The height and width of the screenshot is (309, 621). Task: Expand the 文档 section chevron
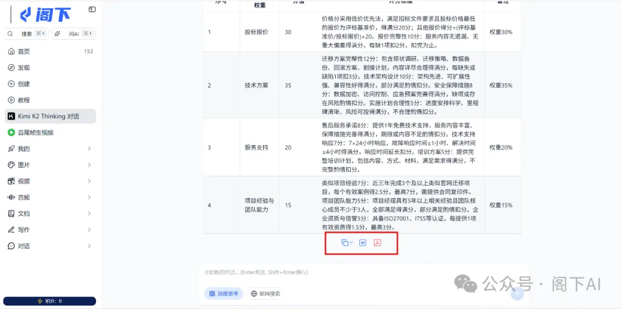(x=89, y=214)
